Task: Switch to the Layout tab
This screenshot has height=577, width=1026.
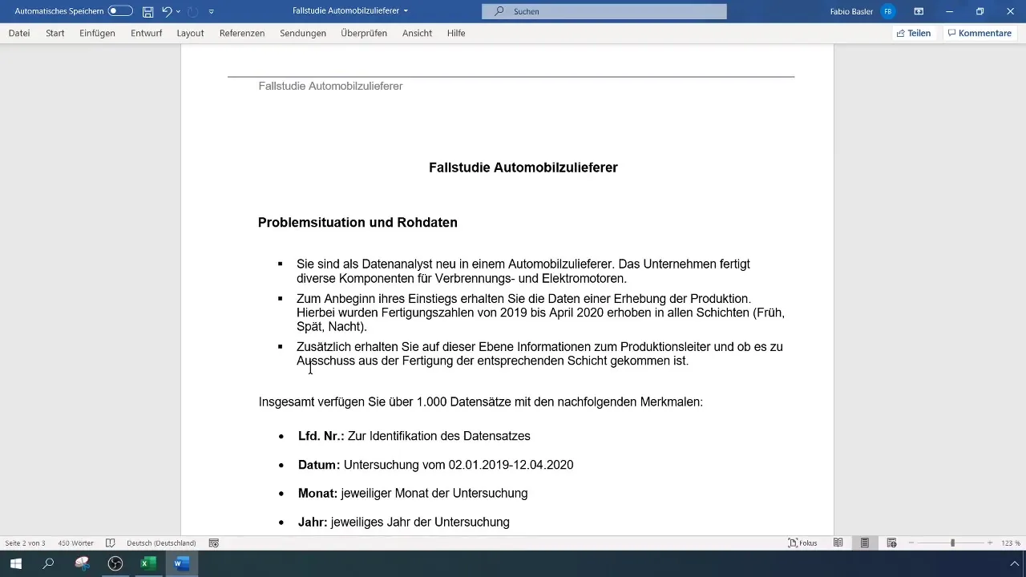Action: [x=190, y=33]
